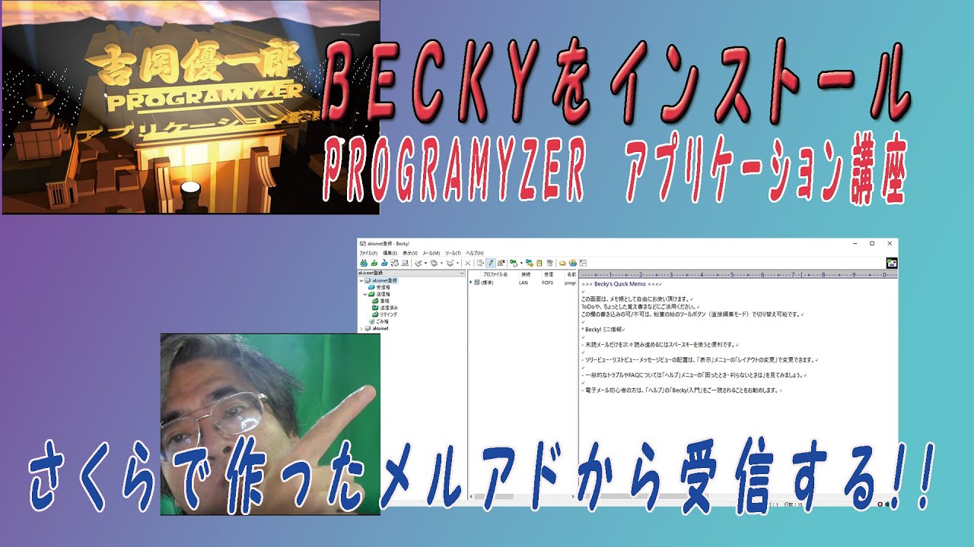The image size is (974, 547).
Task: Collapse the akismet登録 tree node
Action: (361, 280)
